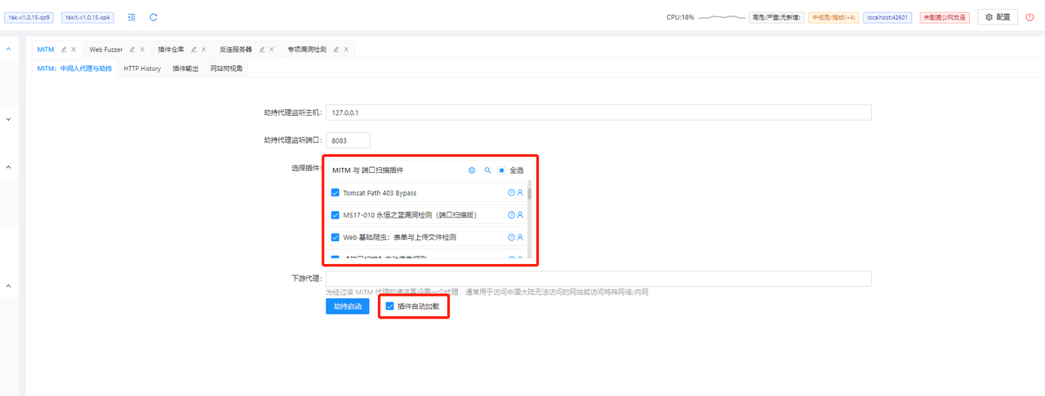1045x396 pixels.
Task: Open plugin list settings via the gear icon
Action: pyautogui.click(x=471, y=170)
